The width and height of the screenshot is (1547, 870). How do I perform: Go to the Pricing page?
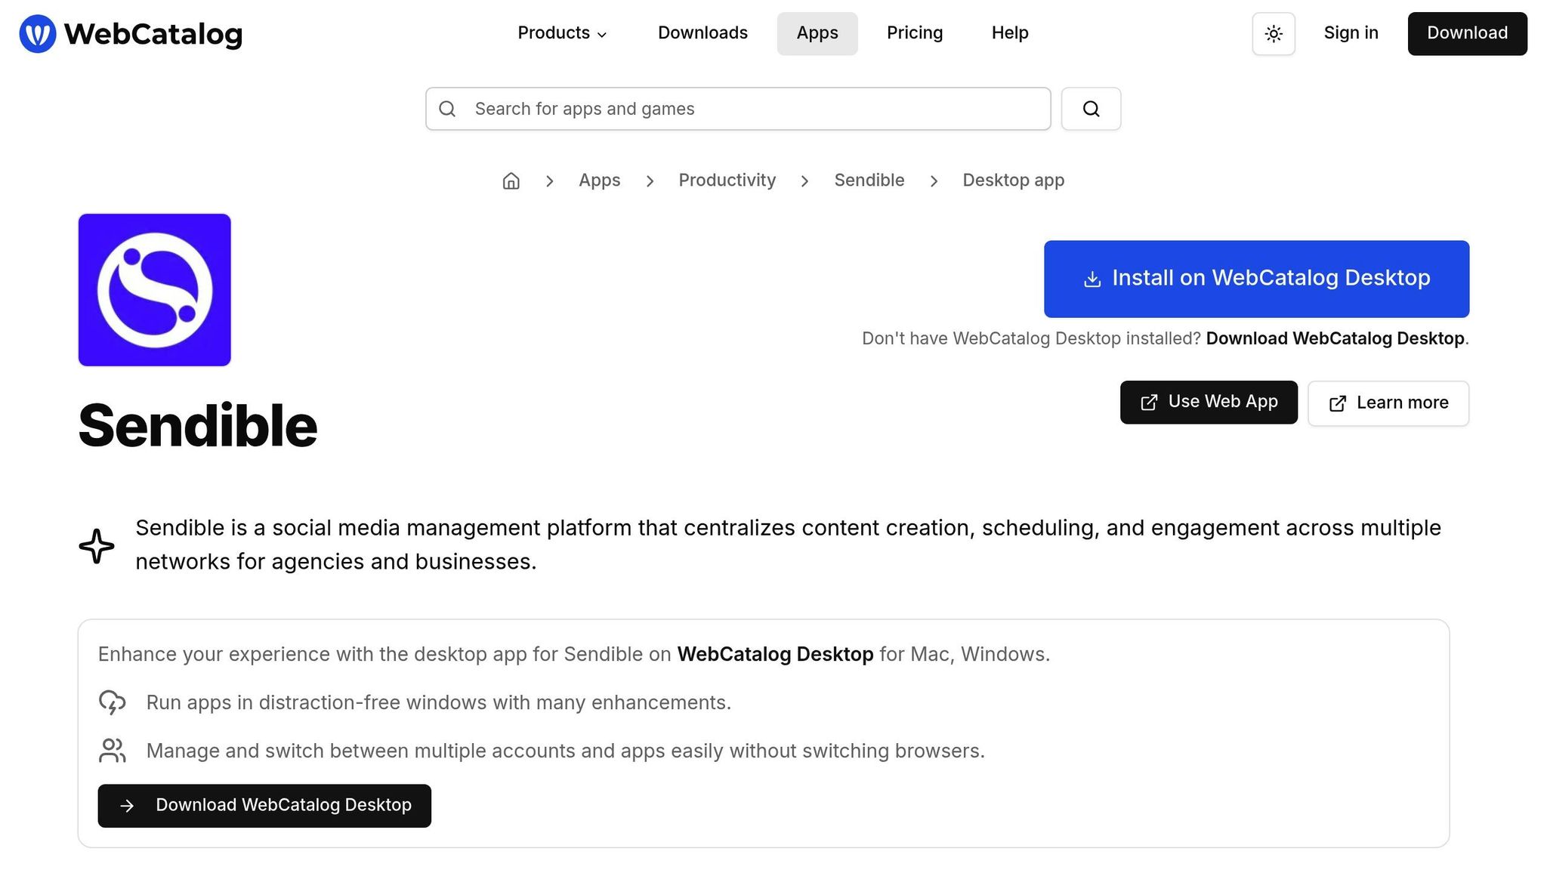915,33
